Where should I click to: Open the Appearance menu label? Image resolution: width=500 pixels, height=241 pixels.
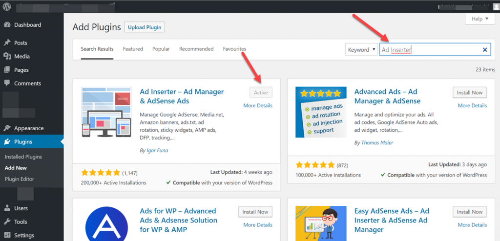(29, 128)
